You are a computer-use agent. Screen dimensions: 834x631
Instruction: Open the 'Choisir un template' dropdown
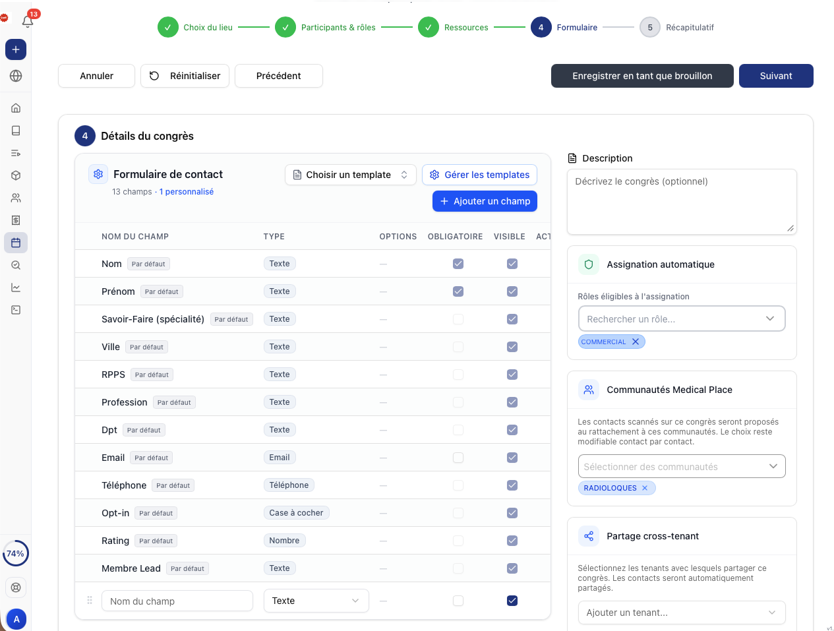pos(351,175)
